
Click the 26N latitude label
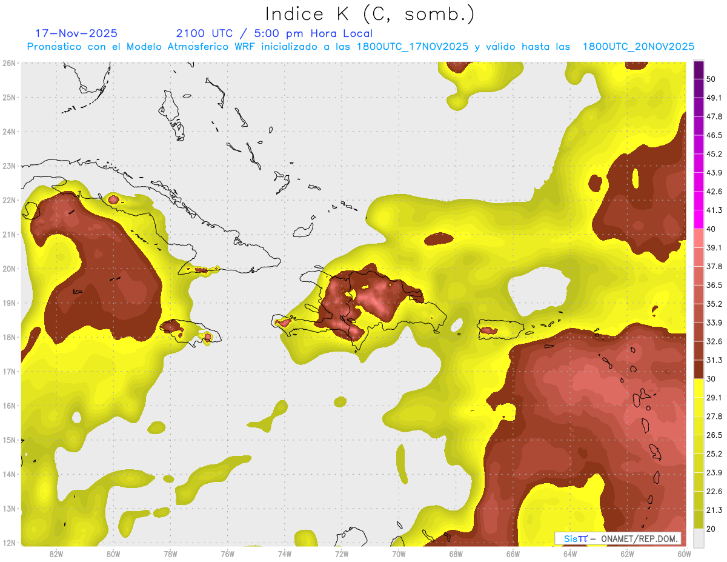pyautogui.click(x=9, y=63)
